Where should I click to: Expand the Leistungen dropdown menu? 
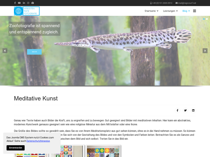tap(170, 11)
